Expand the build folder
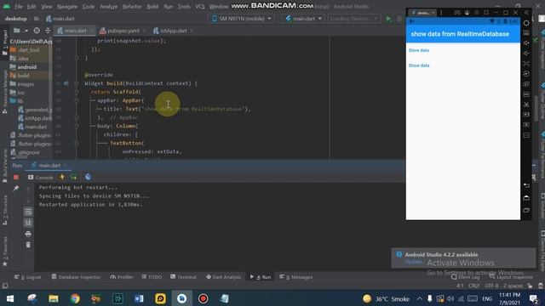545x306 pixels. [23, 76]
